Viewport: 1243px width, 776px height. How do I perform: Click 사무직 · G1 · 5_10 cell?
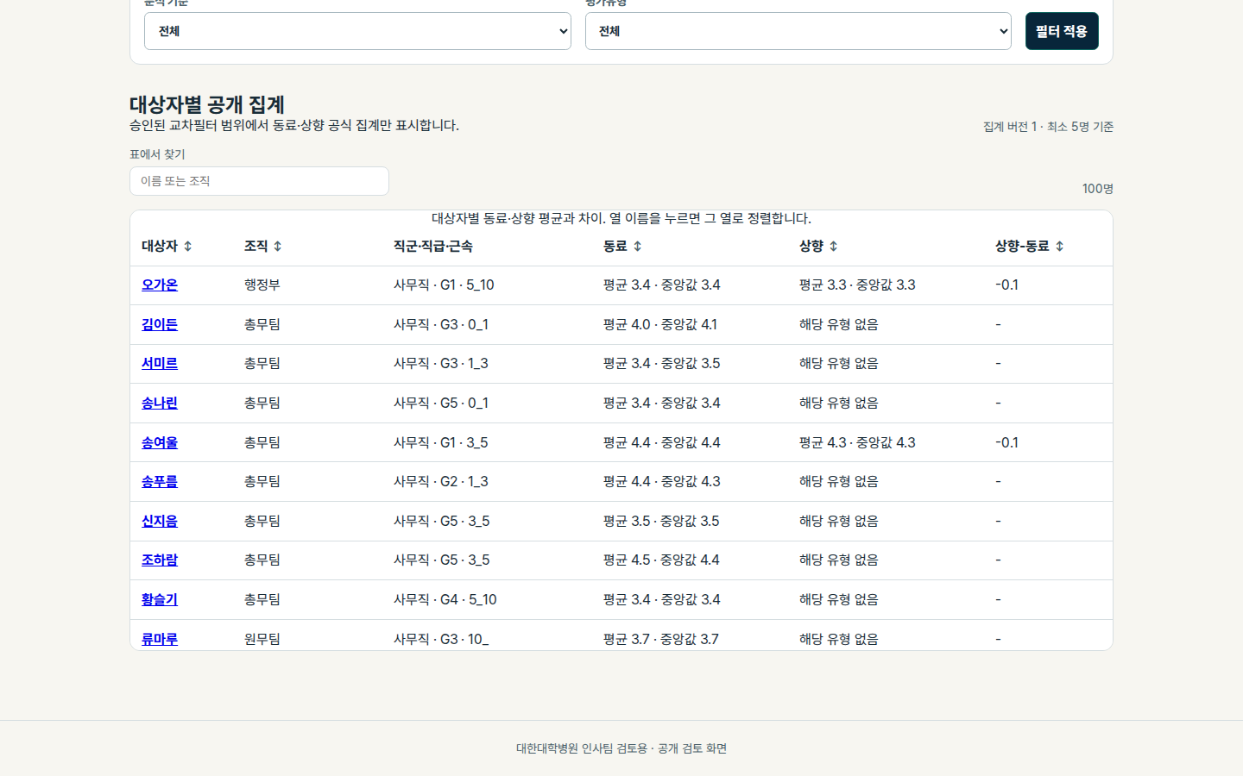pyautogui.click(x=444, y=285)
